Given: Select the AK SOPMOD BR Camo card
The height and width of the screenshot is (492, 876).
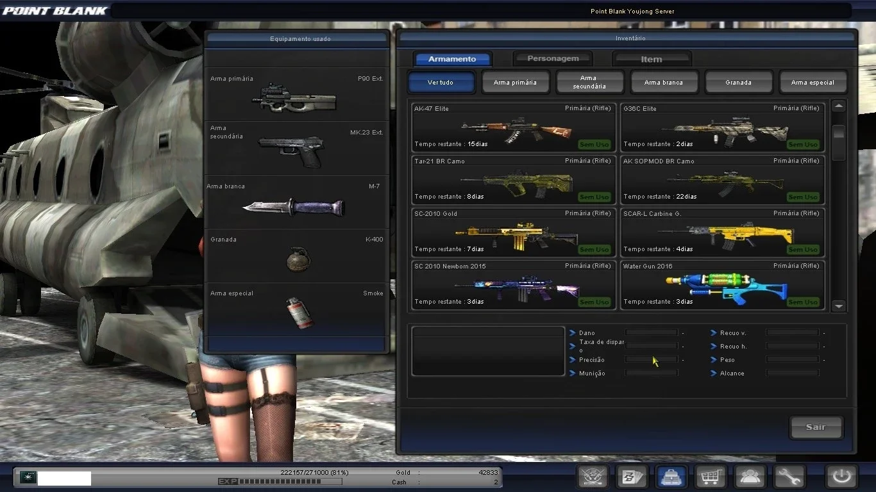Looking at the screenshot, I should tap(722, 179).
